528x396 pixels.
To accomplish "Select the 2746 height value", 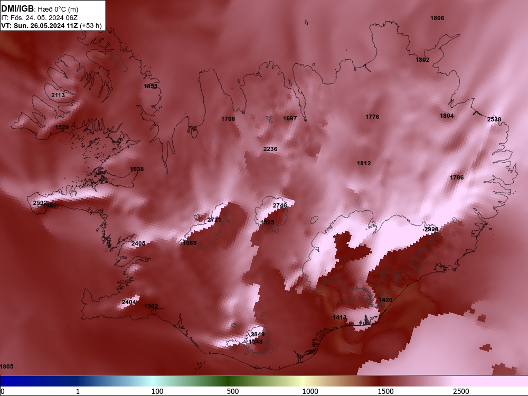I will click(x=280, y=205).
